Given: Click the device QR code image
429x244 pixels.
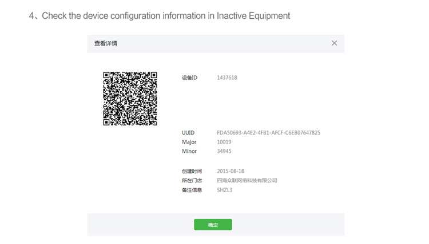Looking at the screenshot, I should (130, 99).
